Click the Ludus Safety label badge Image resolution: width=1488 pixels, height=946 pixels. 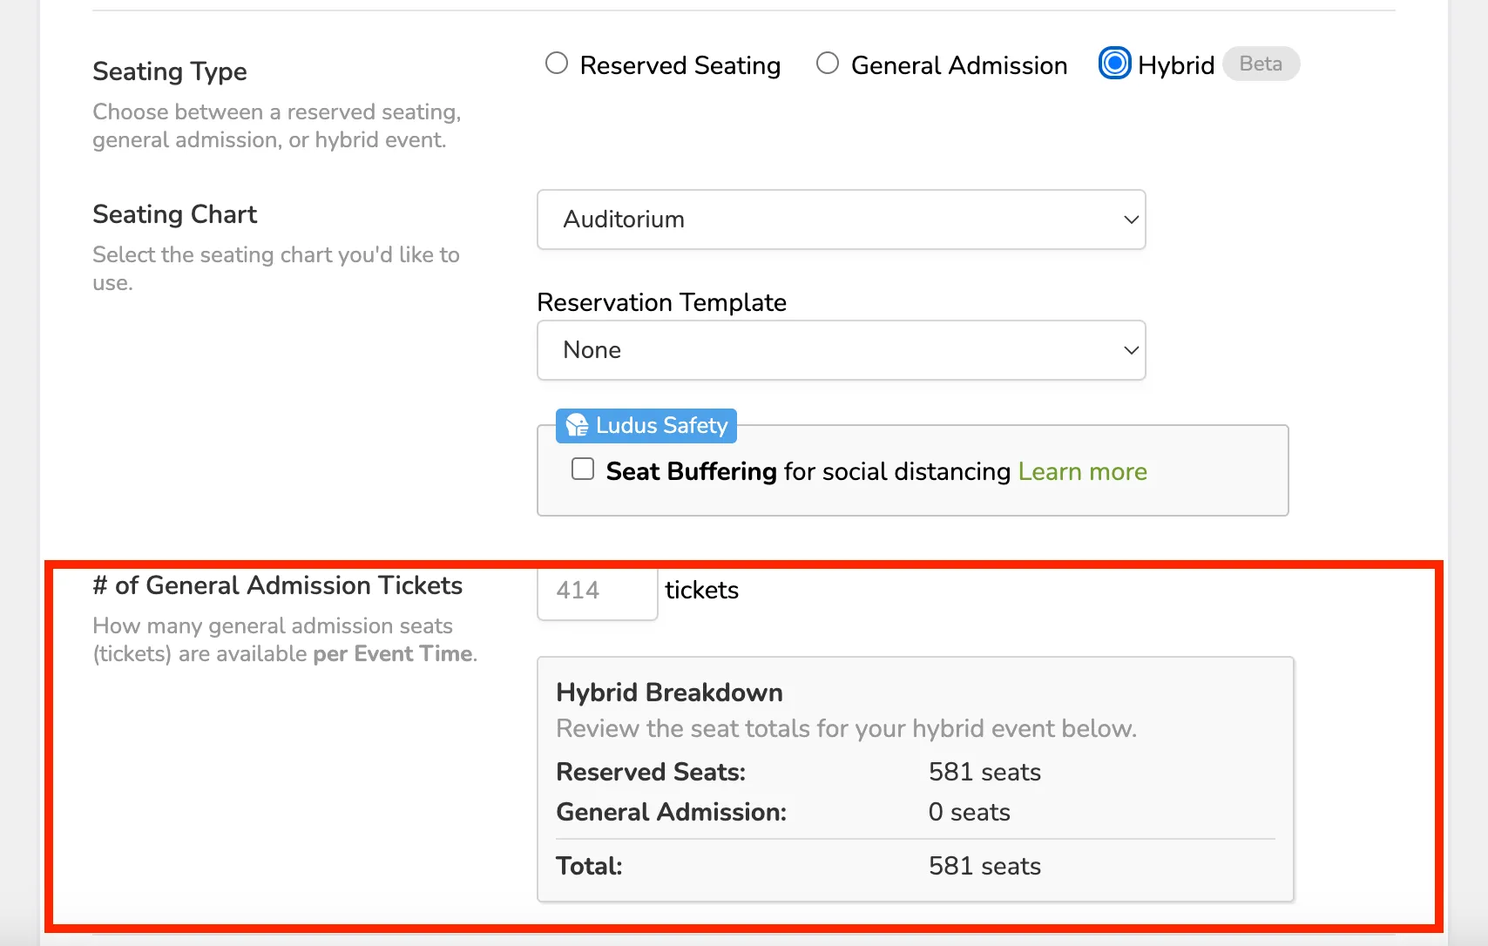pyautogui.click(x=646, y=426)
